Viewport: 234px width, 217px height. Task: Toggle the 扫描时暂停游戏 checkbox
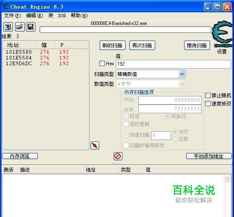click(126, 145)
